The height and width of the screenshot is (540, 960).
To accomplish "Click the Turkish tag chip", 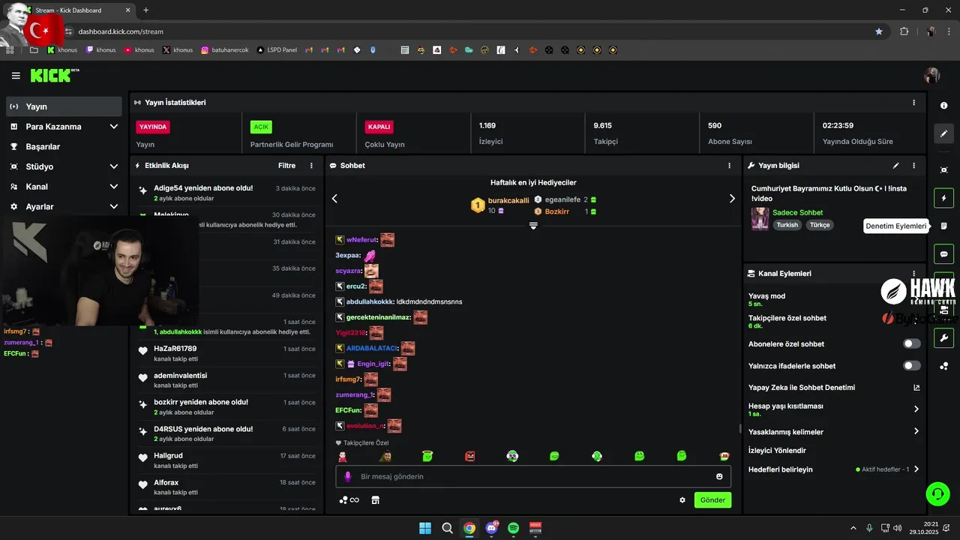I will (x=787, y=225).
